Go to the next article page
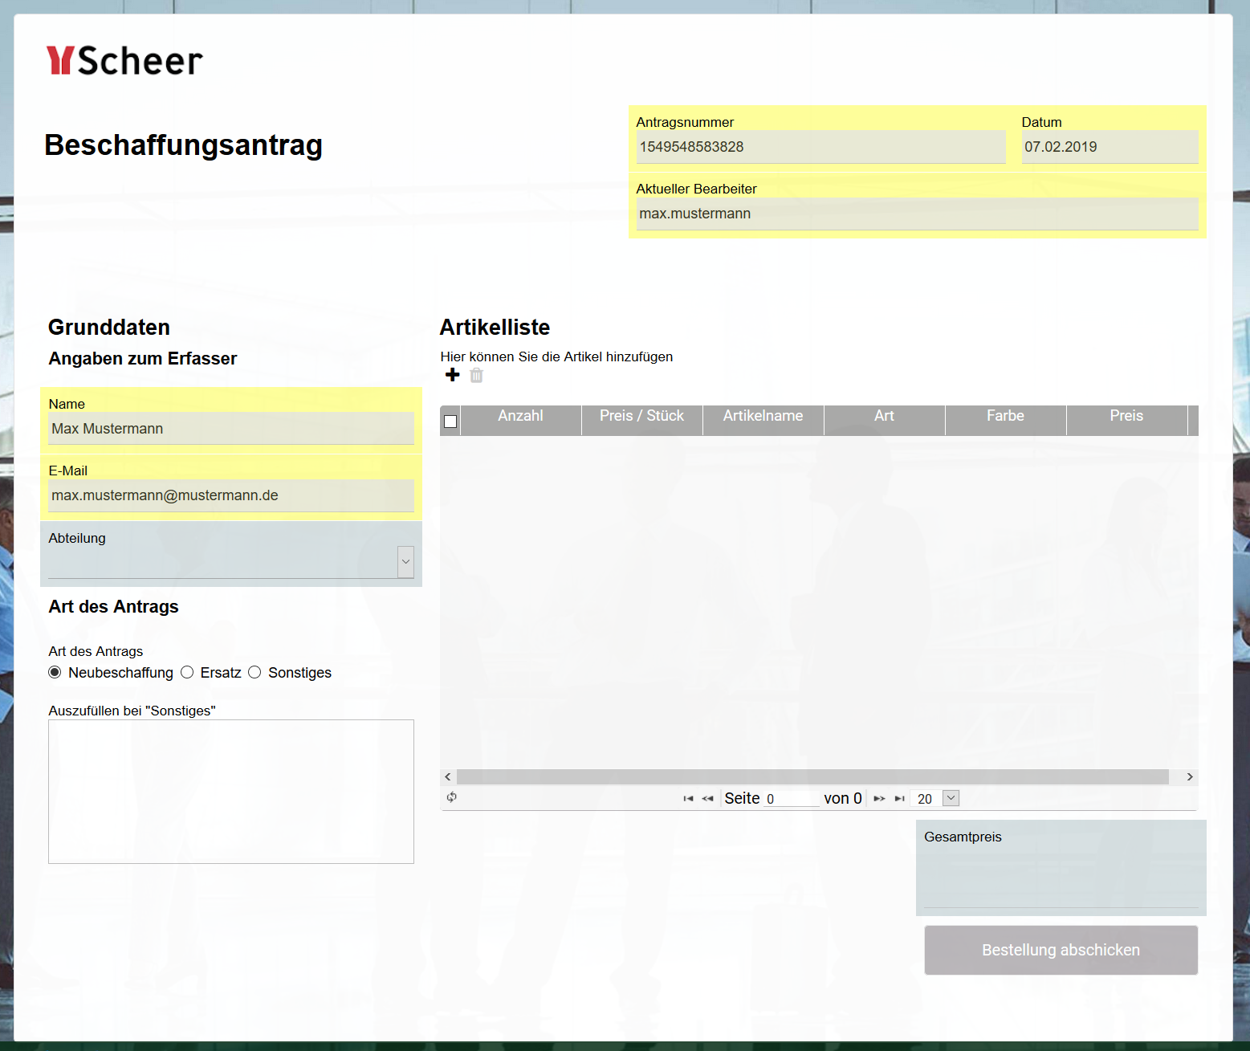The width and height of the screenshot is (1250, 1051). pyautogui.click(x=879, y=798)
